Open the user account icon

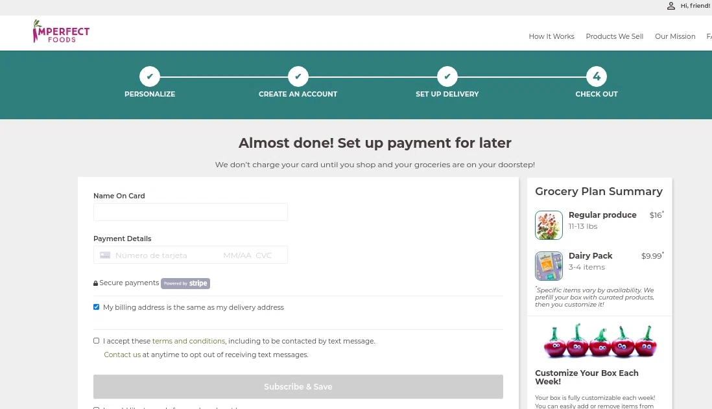click(x=670, y=6)
